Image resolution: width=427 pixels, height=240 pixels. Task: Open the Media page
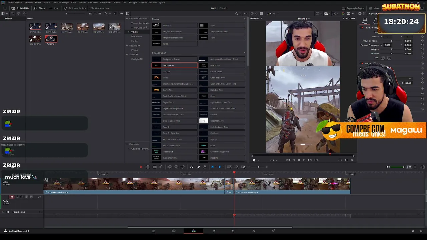(153, 231)
